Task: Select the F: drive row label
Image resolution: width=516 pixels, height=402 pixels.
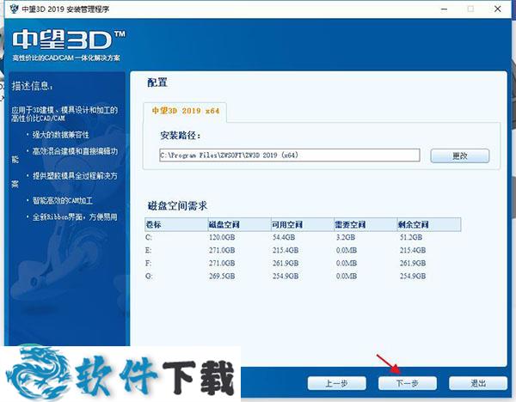Action: pyautogui.click(x=149, y=264)
